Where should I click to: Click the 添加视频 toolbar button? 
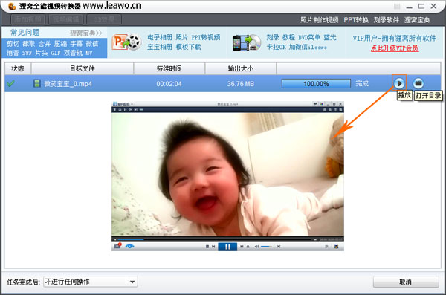coord(28,19)
